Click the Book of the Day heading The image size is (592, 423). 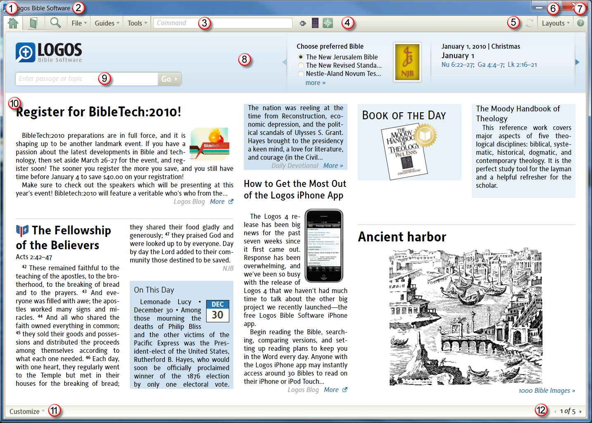[x=404, y=115]
